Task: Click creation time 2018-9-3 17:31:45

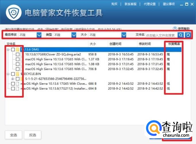Action: 121,64
